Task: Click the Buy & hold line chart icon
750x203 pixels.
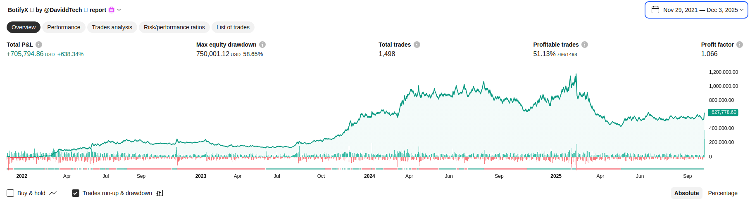Action: (x=53, y=193)
